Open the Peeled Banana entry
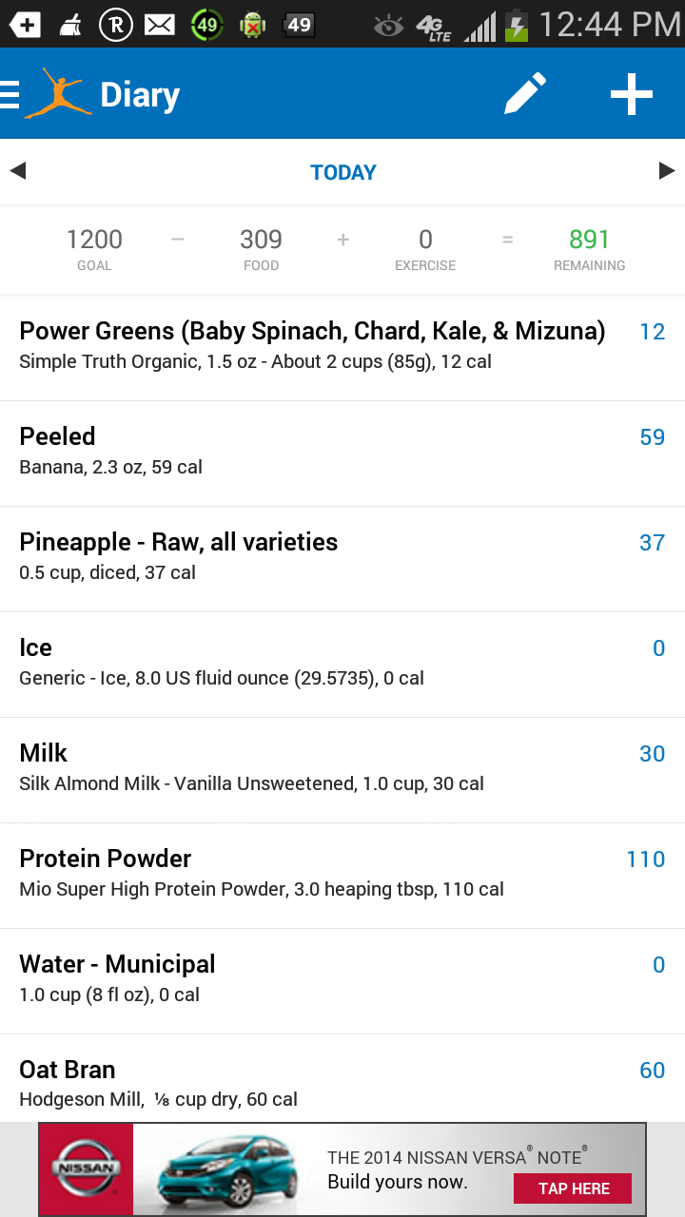The height and width of the screenshot is (1217, 685). (342, 452)
